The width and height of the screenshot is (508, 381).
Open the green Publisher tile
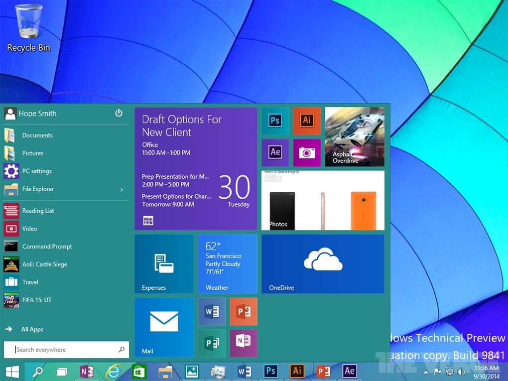(x=212, y=343)
